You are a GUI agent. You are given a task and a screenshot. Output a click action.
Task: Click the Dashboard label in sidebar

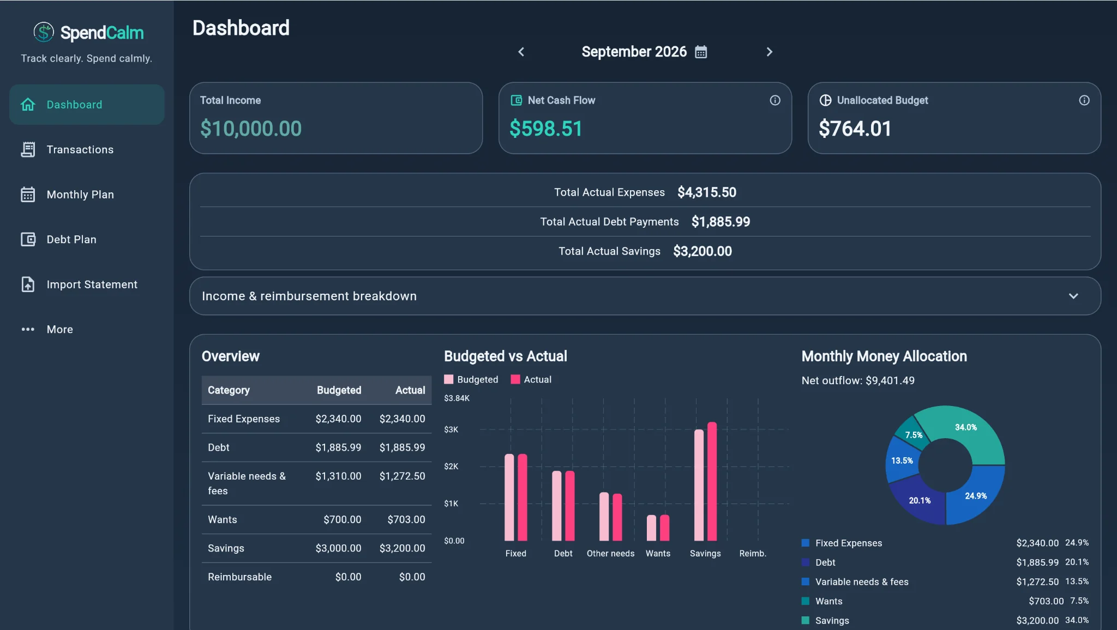click(x=74, y=105)
